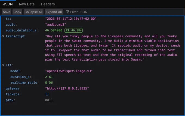Viewport: 185px width, 116px height.
Task: Open the Raw Data tab
Action: pyautogui.click(x=27, y=4)
